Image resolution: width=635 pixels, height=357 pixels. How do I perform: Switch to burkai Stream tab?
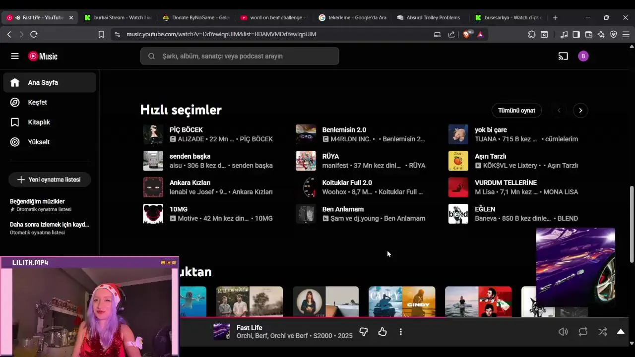tap(118, 17)
